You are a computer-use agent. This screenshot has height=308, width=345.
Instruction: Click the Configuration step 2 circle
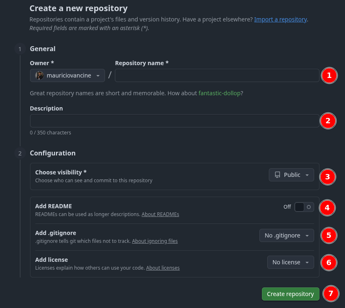tap(20, 153)
